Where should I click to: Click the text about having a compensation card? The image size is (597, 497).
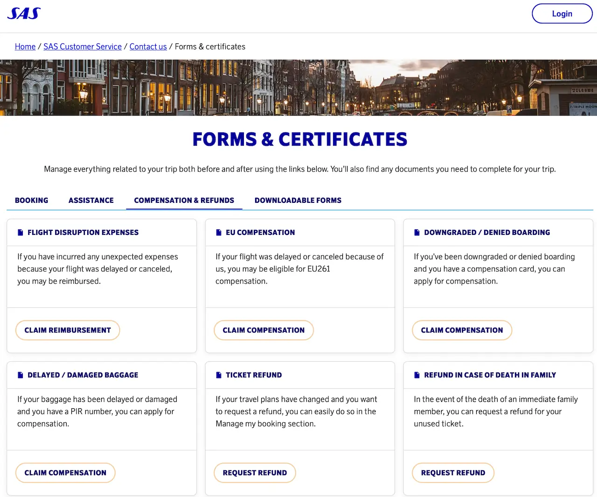pos(494,269)
